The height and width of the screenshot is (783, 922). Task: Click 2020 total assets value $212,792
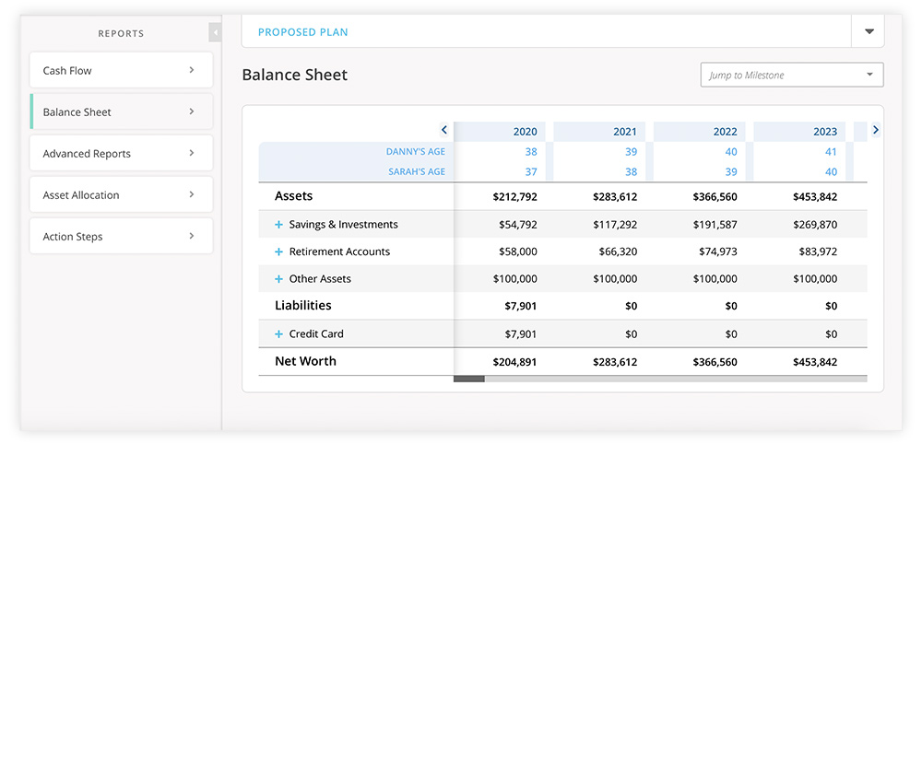click(x=514, y=197)
